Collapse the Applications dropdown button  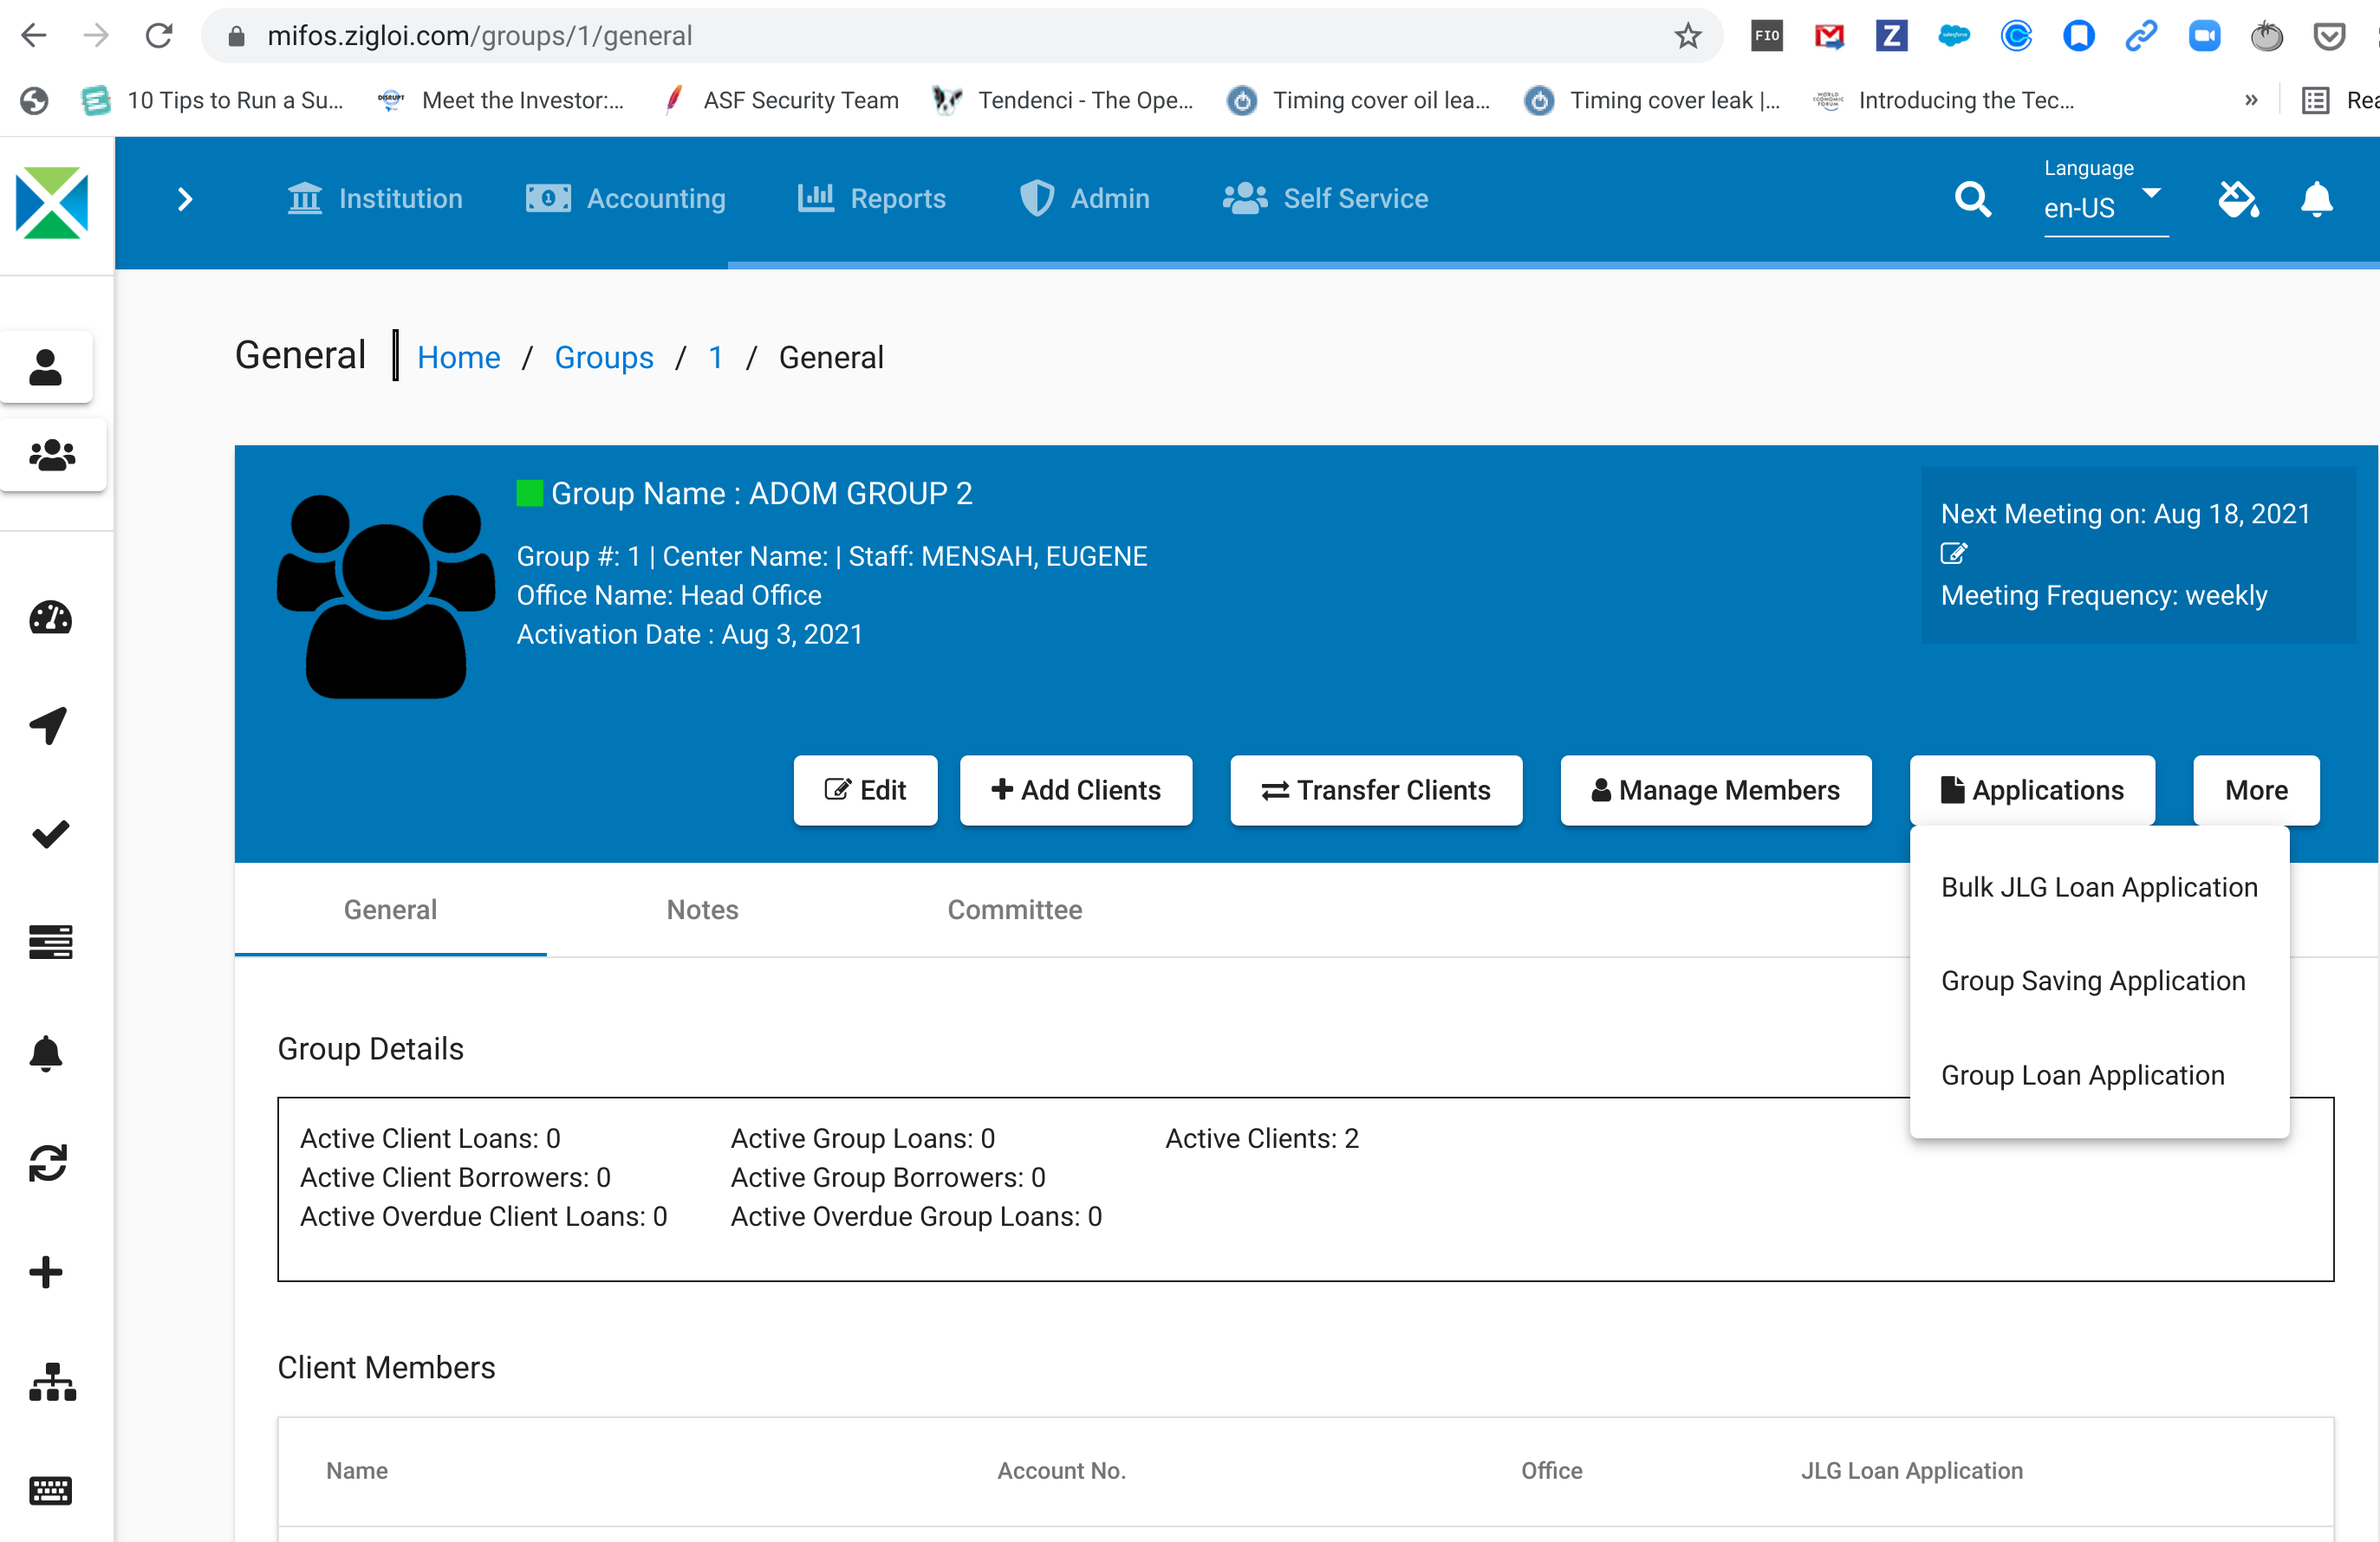click(x=2031, y=790)
